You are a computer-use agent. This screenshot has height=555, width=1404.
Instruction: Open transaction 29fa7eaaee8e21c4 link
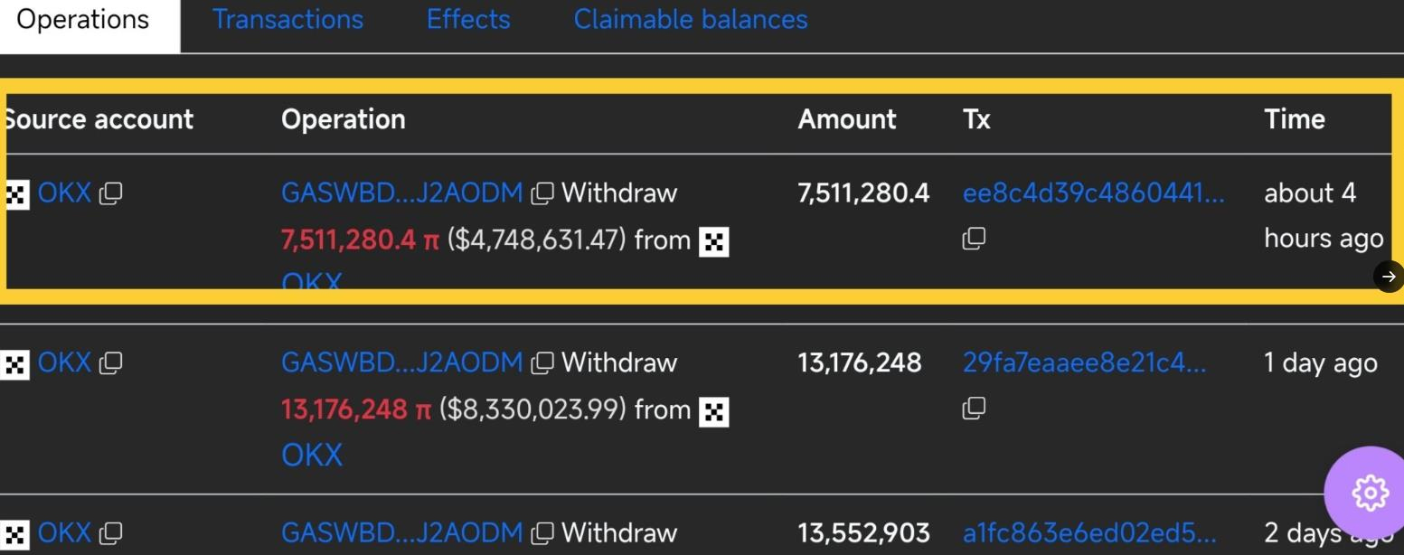tap(1084, 363)
